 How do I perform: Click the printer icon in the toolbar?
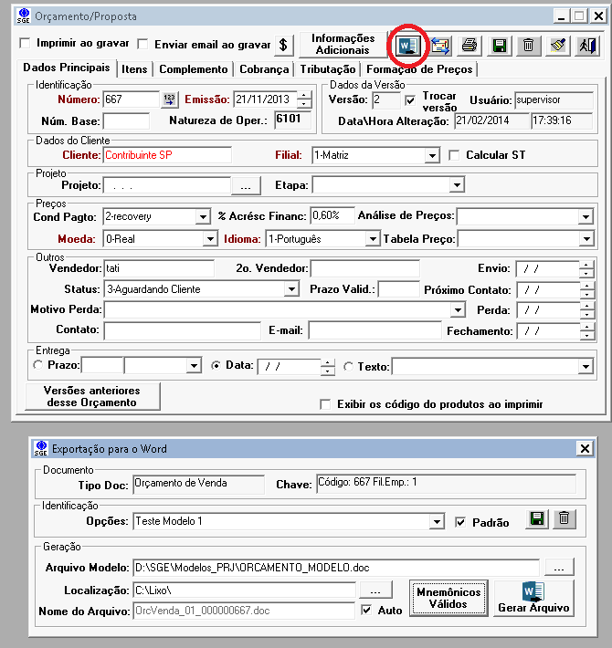[x=469, y=44]
